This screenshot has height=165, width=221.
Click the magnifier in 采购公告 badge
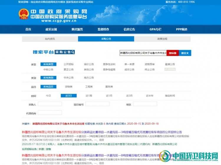point(73,52)
